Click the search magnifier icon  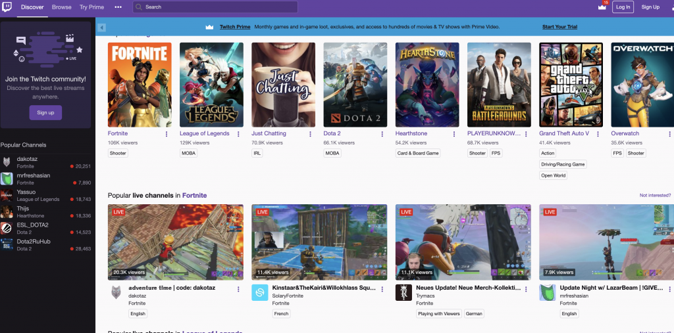click(x=138, y=7)
